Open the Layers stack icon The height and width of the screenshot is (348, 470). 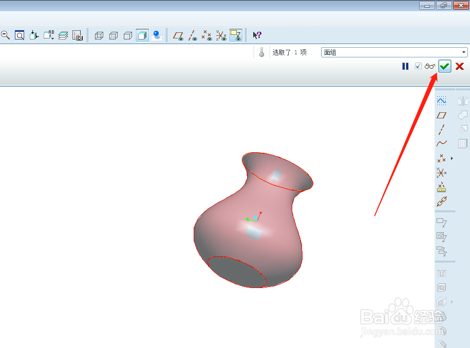click(x=63, y=35)
